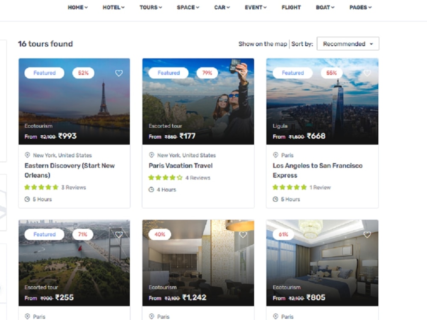Toggle wishlist heart on Los Angeles Express card
This screenshot has height=320, width=427.
point(367,73)
